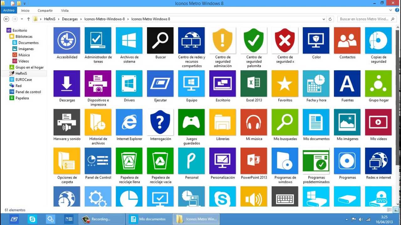This screenshot has width=401, height=225.
Task: Select the Personalización icon file
Action: (x=223, y=161)
